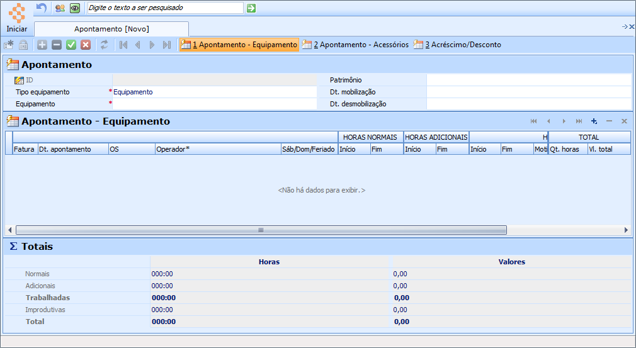Click the HORAS NORMAIS band header
Screen dimensions: 636x348
[x=371, y=137]
